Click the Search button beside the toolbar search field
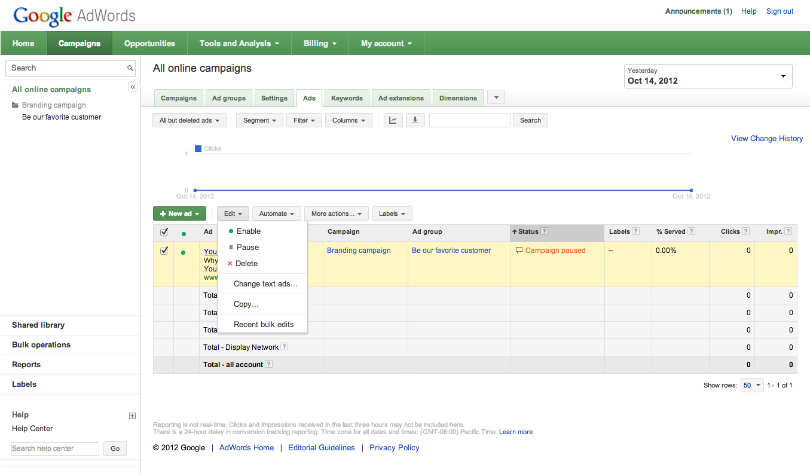Image resolution: width=810 pixels, height=473 pixels. click(530, 120)
